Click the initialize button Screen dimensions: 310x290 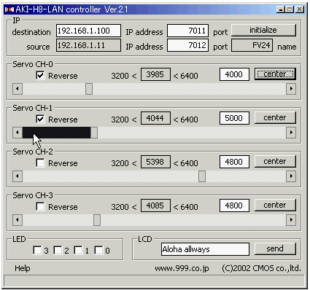click(263, 30)
